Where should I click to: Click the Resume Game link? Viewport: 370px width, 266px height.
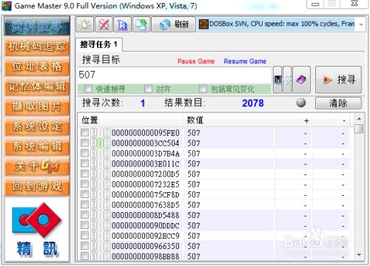click(x=245, y=61)
